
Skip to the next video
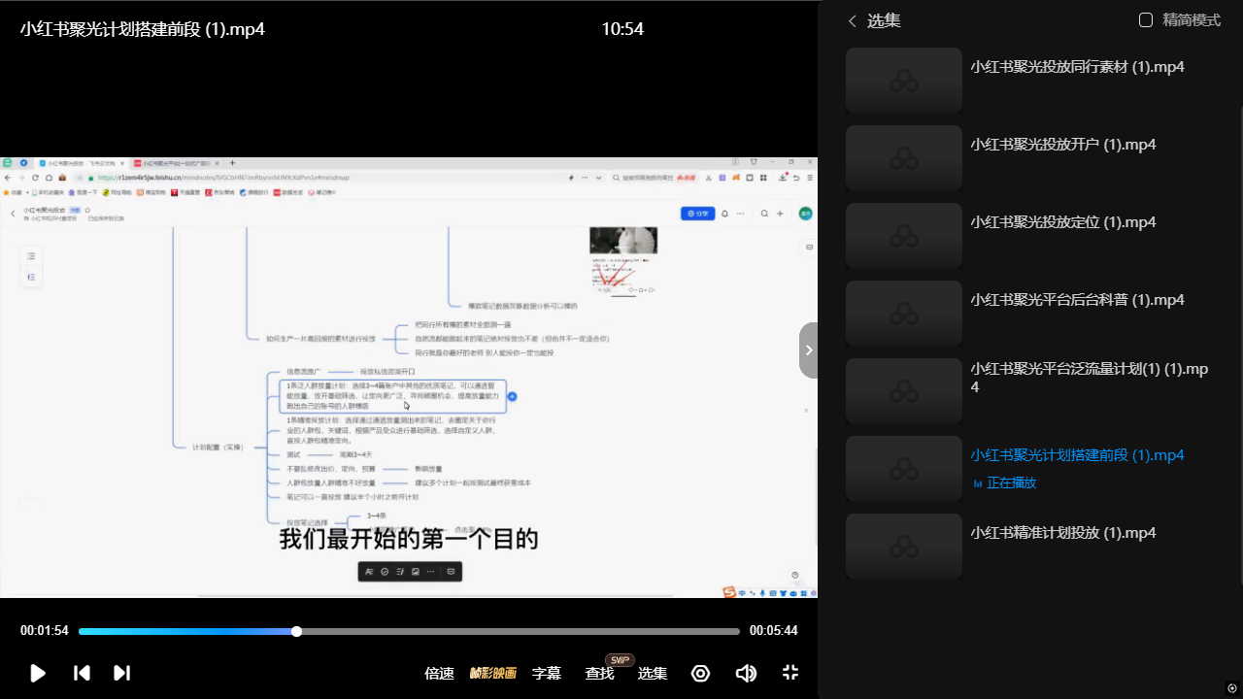[121, 673]
